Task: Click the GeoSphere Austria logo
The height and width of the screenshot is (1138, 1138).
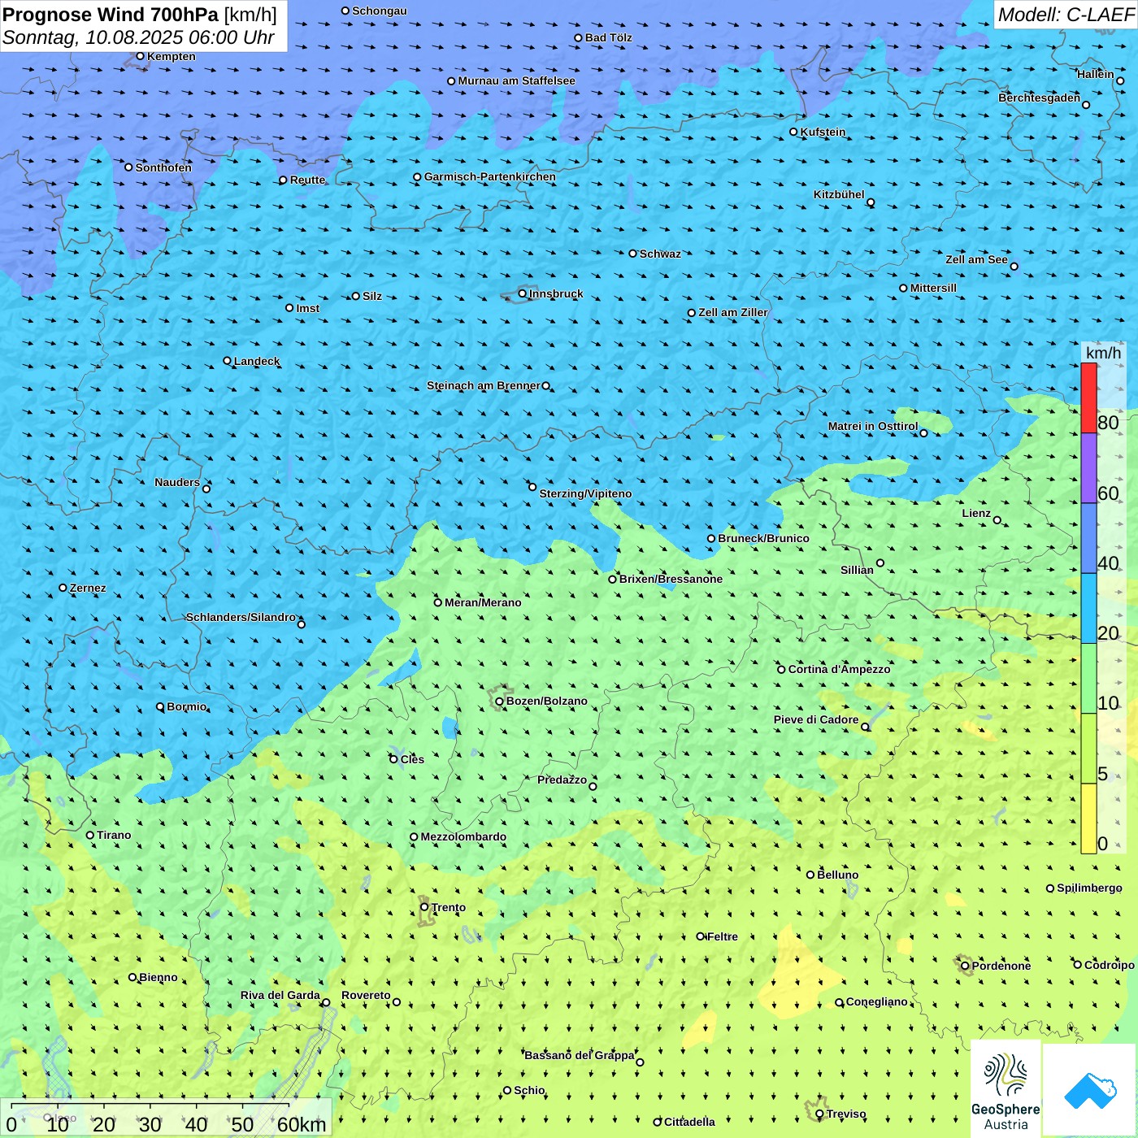Action: (1006, 1088)
